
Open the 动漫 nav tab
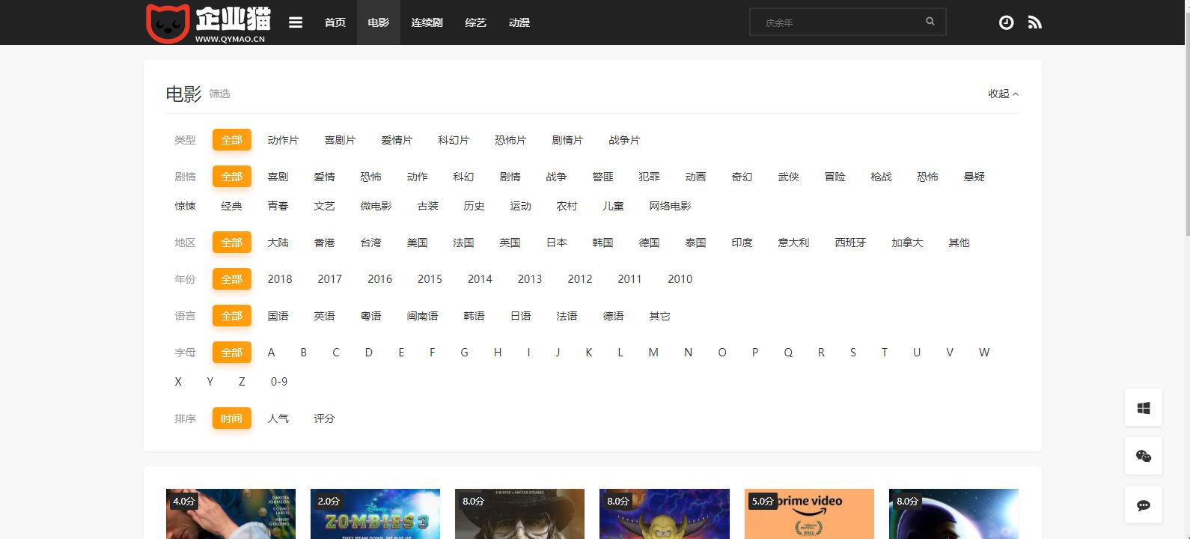pyautogui.click(x=519, y=22)
